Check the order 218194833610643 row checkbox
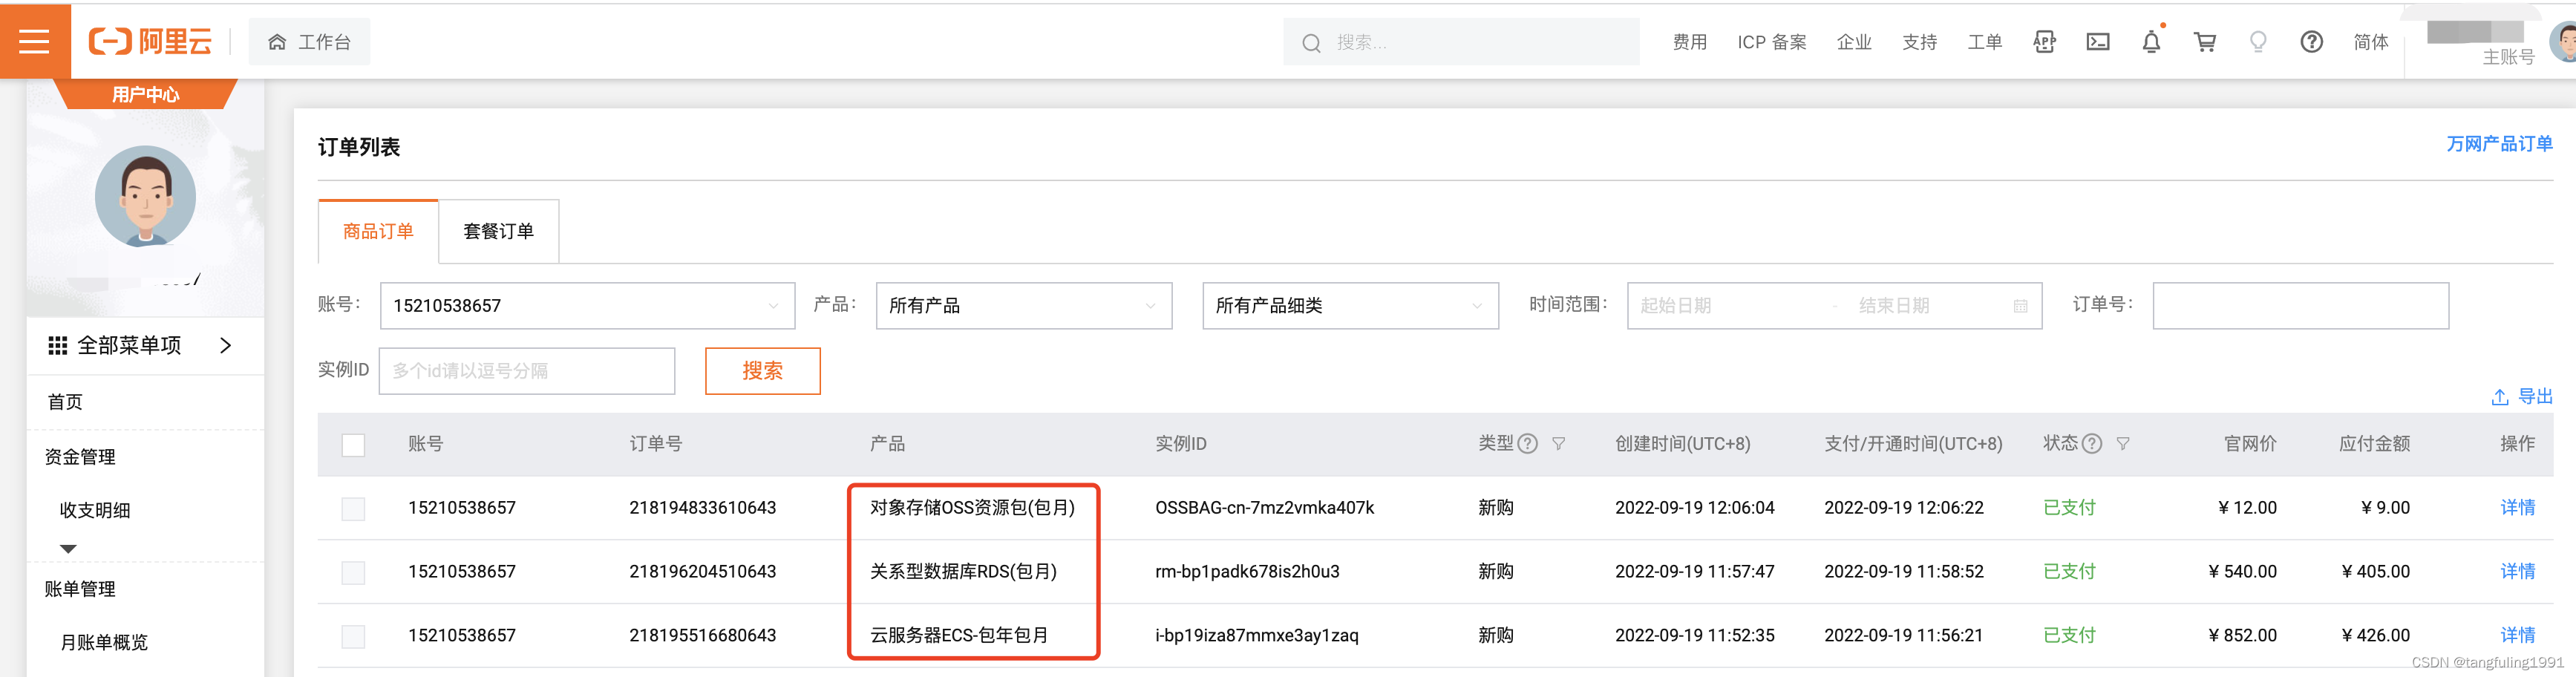 pos(353,509)
